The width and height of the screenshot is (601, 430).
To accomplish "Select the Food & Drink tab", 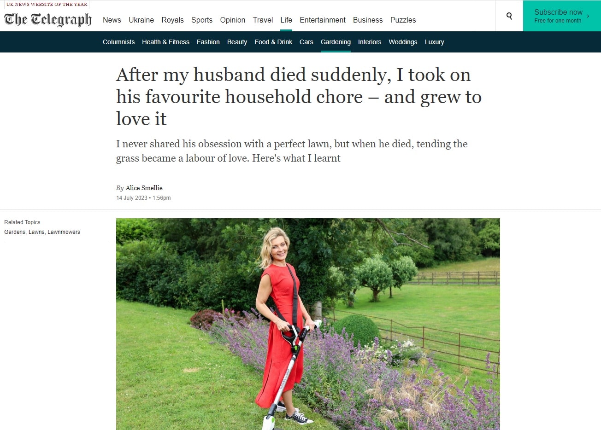I will point(274,42).
